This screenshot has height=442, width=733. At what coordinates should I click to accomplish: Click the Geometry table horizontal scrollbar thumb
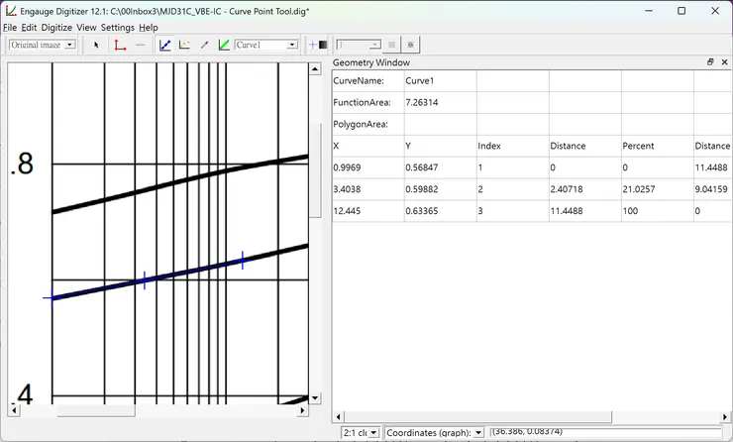click(477, 416)
